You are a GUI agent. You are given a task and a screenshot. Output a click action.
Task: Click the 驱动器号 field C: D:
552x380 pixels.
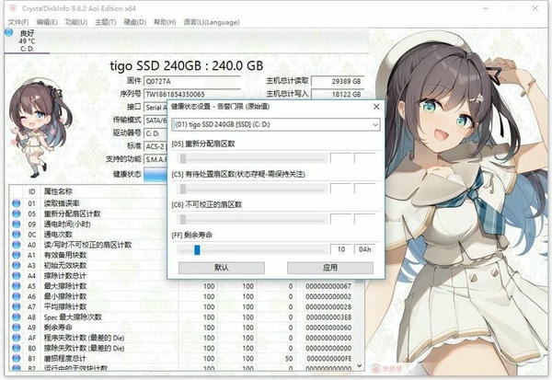[x=155, y=133]
